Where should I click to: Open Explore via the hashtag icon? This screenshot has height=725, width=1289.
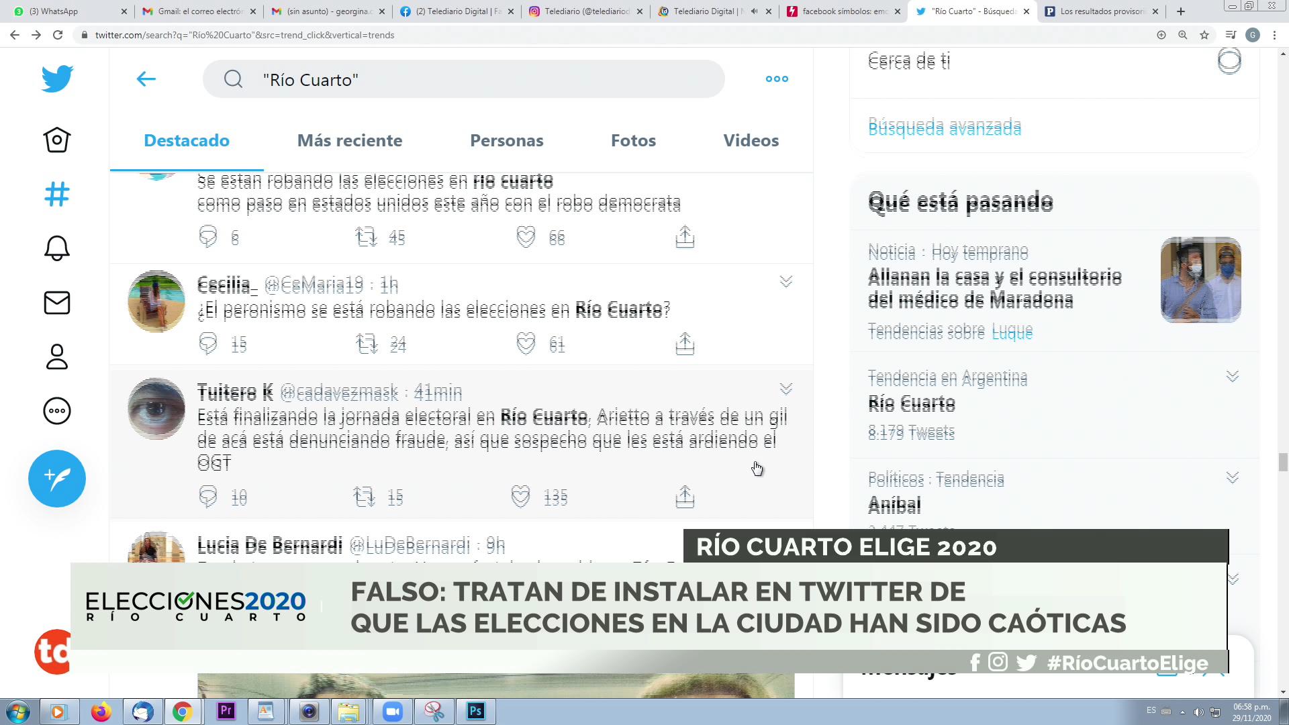57,194
